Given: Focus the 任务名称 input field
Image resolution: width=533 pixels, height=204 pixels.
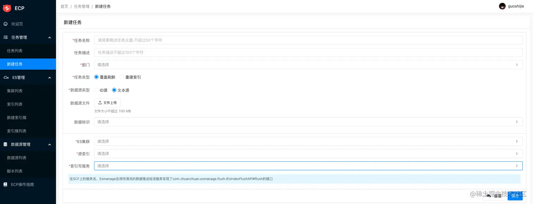Looking at the screenshot, I should pyautogui.click(x=308, y=40).
